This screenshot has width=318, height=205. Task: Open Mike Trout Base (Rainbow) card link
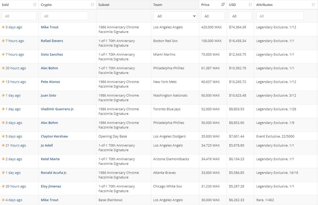coord(50,200)
